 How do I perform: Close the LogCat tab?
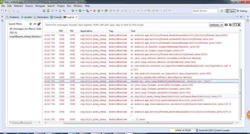tap(77, 17)
